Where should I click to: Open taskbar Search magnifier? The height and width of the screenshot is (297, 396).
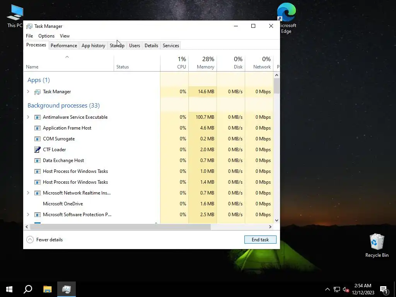(x=28, y=289)
